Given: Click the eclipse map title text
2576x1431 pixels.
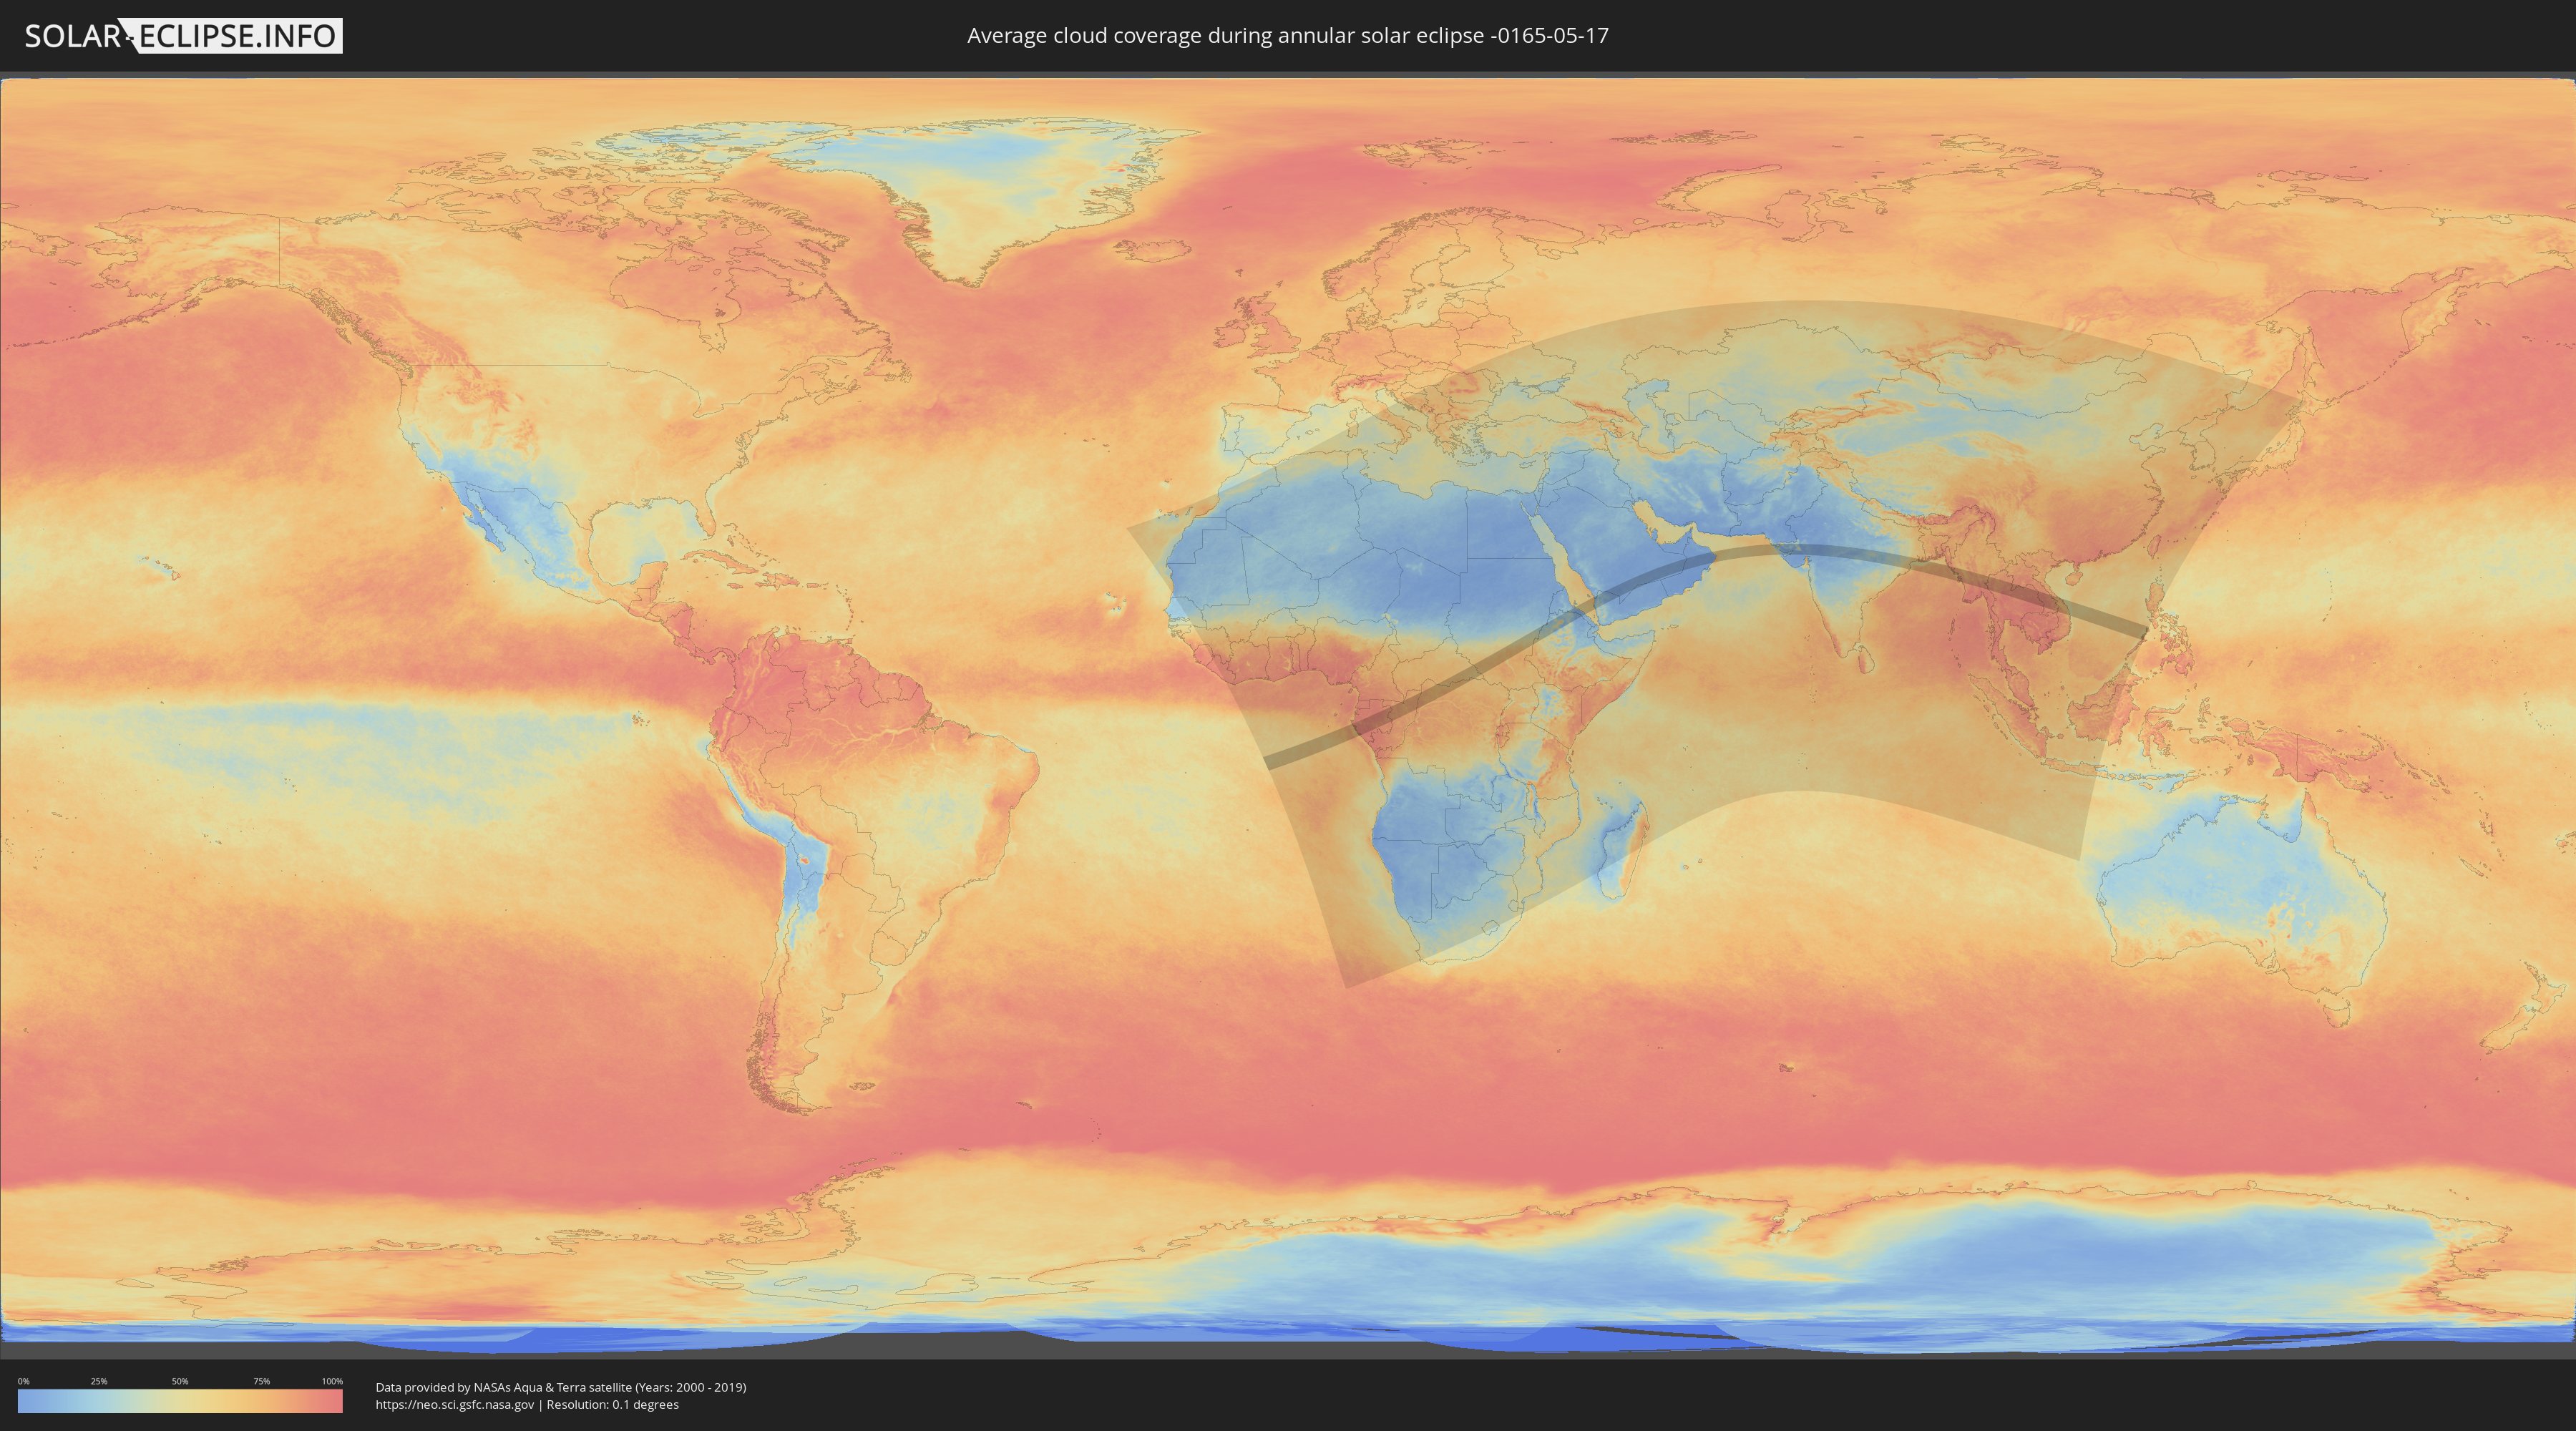Looking at the screenshot, I should pyautogui.click(x=1287, y=36).
